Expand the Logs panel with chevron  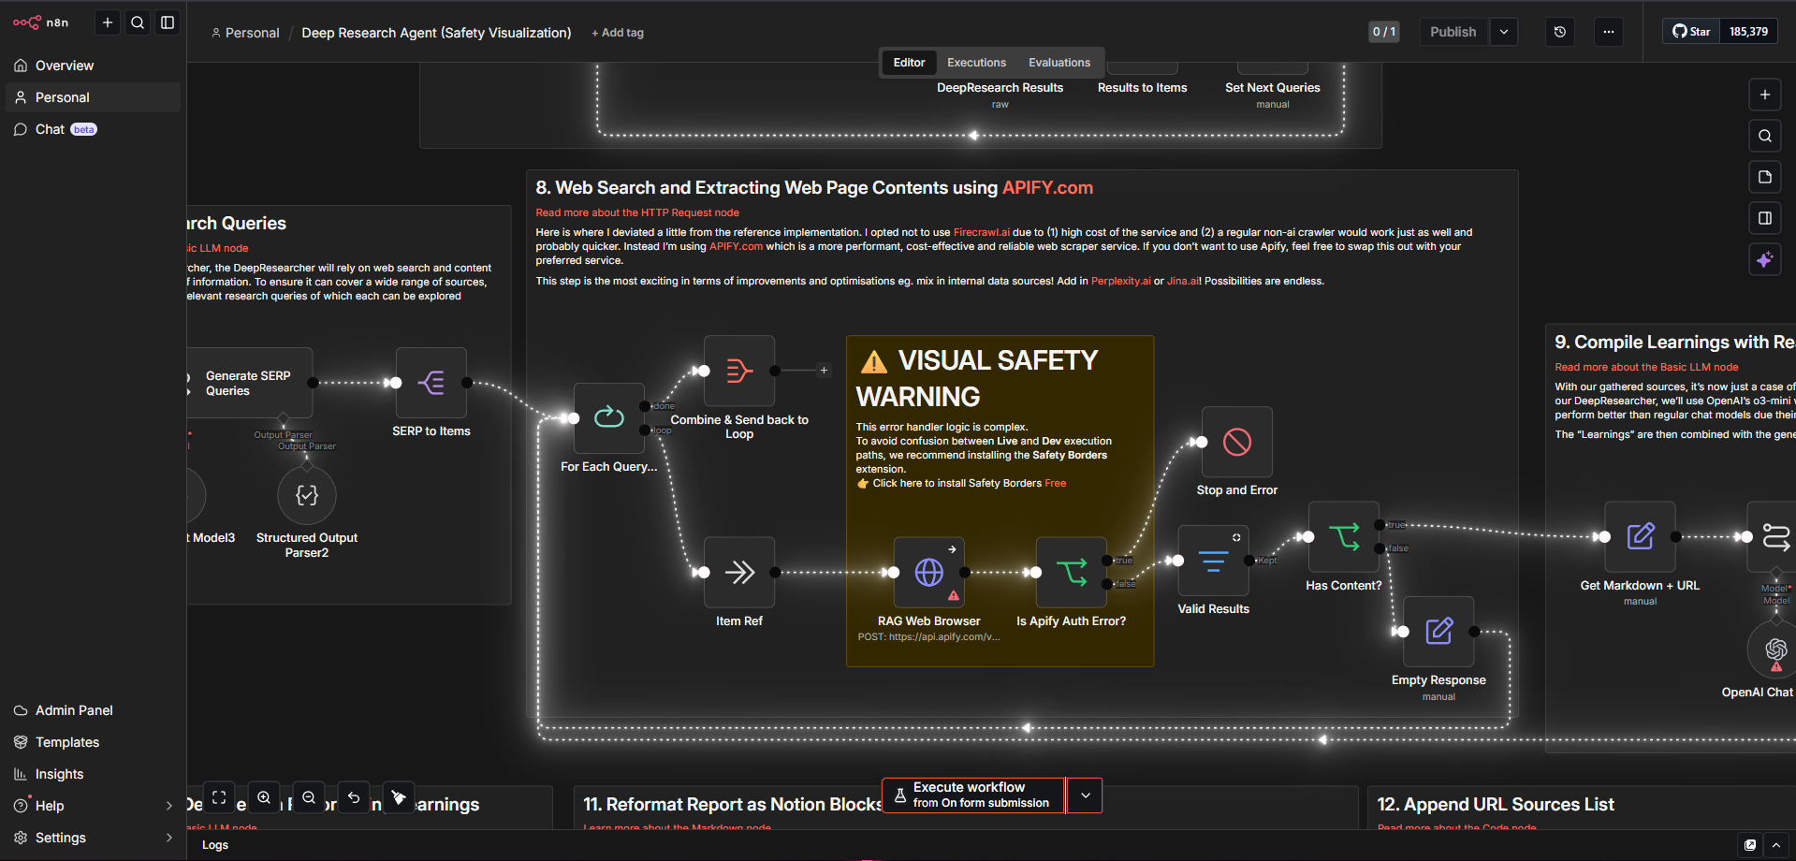click(x=1776, y=845)
